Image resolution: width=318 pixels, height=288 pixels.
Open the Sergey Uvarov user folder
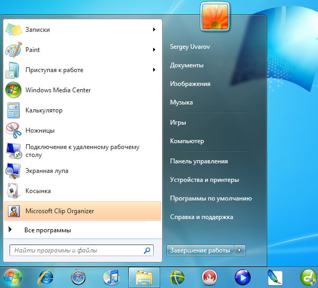coord(190,47)
